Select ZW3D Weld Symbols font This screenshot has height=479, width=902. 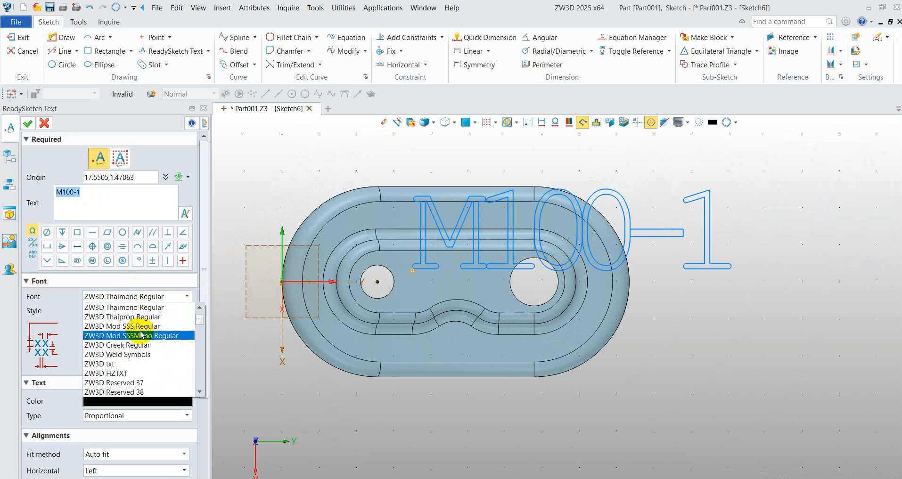[117, 354]
